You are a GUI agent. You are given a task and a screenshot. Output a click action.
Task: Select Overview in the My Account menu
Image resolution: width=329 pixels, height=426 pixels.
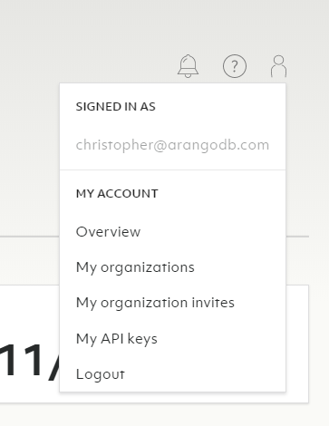(x=172, y=232)
